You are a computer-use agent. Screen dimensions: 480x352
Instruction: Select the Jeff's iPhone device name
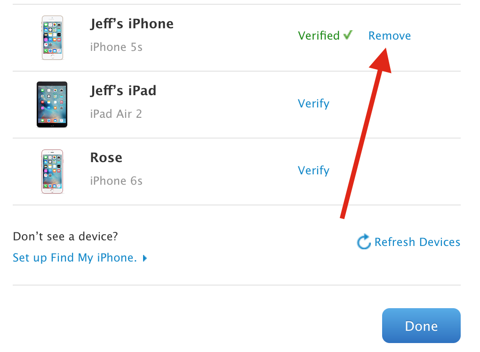coord(132,24)
